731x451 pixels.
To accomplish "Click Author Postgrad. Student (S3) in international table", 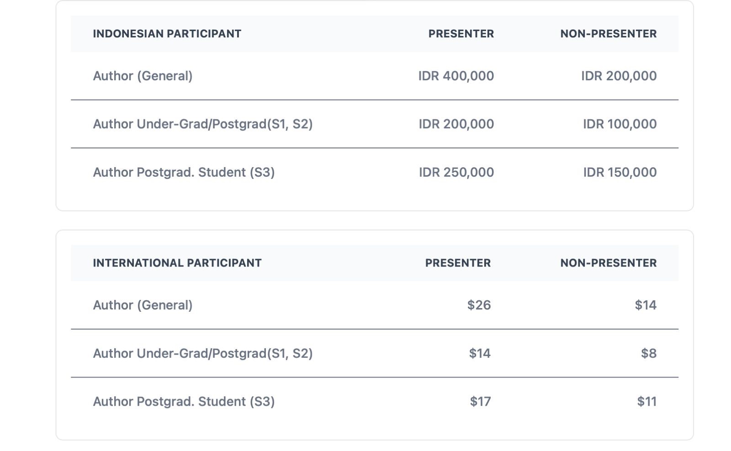I will 184,402.
